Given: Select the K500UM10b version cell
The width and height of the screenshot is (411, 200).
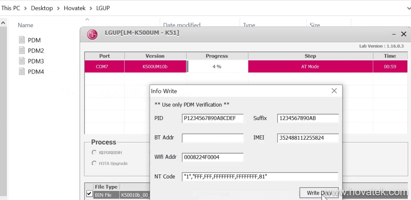Looking at the screenshot, I should click(155, 67).
